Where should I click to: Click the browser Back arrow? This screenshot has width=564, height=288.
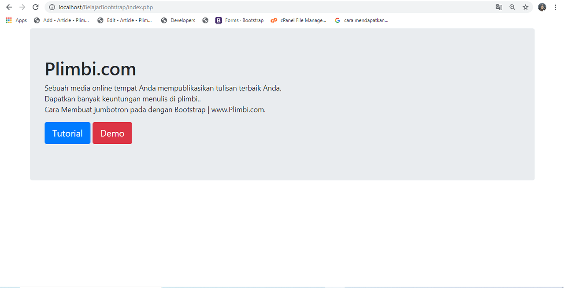click(9, 7)
